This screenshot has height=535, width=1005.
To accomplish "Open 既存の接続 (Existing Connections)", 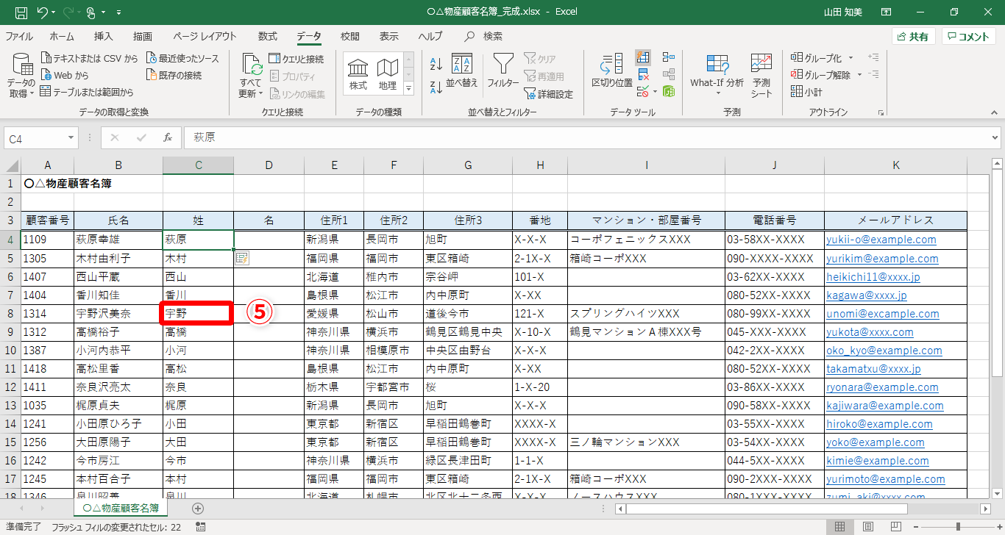I will pos(174,75).
